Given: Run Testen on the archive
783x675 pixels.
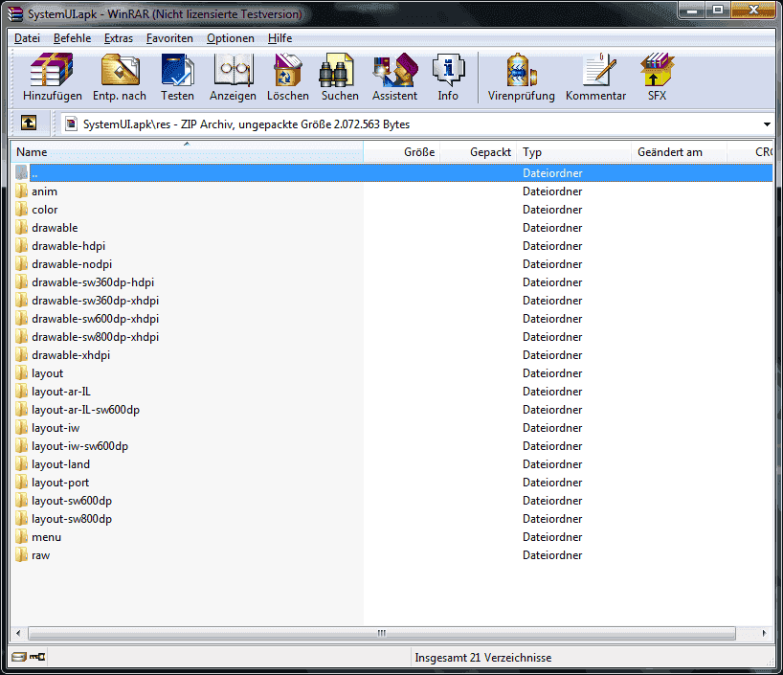Looking at the screenshot, I should [x=177, y=77].
